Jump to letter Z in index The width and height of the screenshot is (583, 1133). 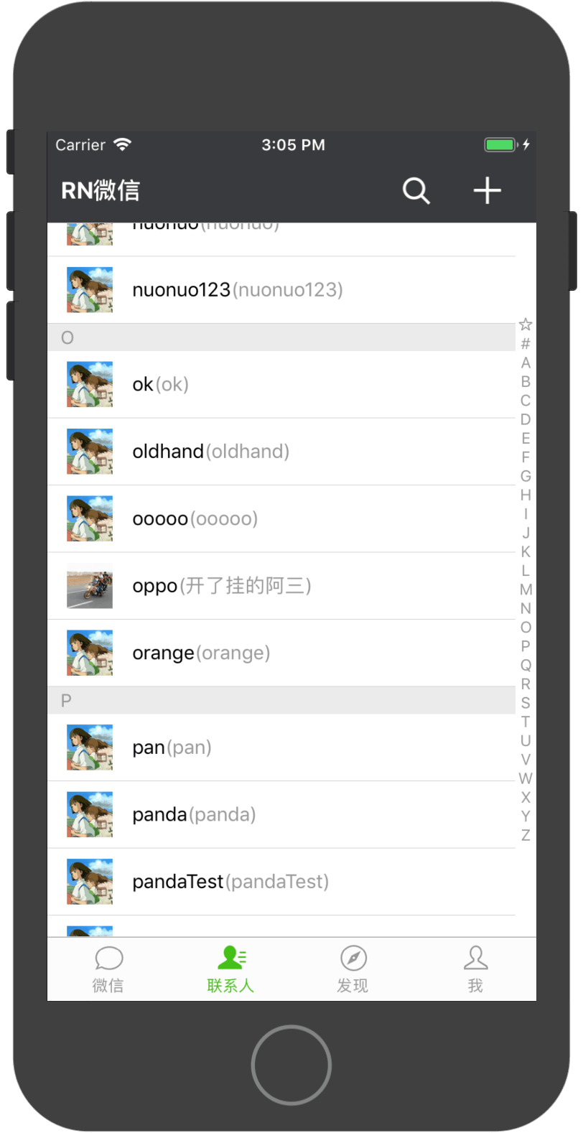(x=526, y=835)
